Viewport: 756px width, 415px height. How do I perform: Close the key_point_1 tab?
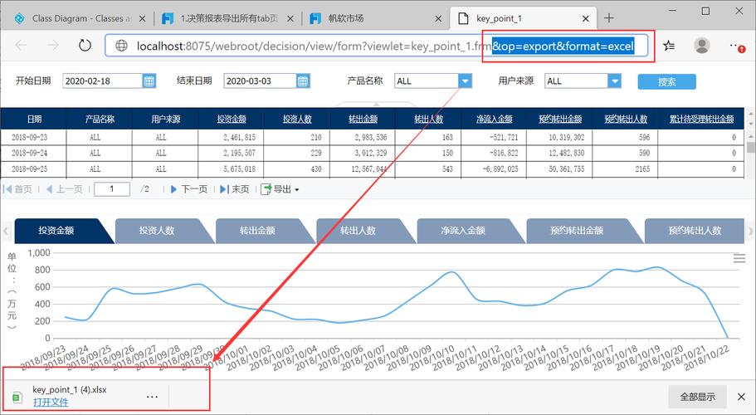585,19
